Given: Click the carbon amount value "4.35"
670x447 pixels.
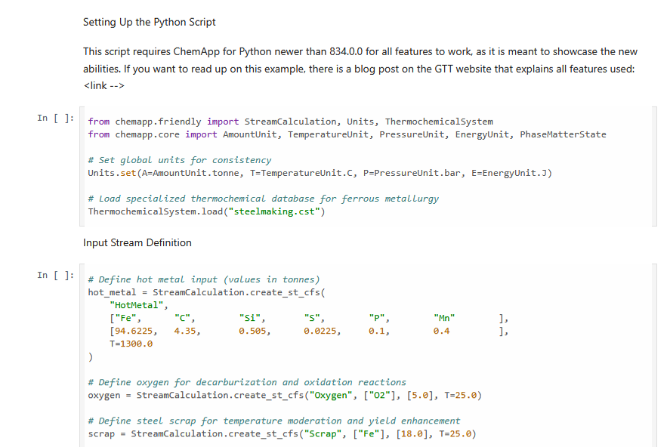Looking at the screenshot, I should pyautogui.click(x=185, y=331).
